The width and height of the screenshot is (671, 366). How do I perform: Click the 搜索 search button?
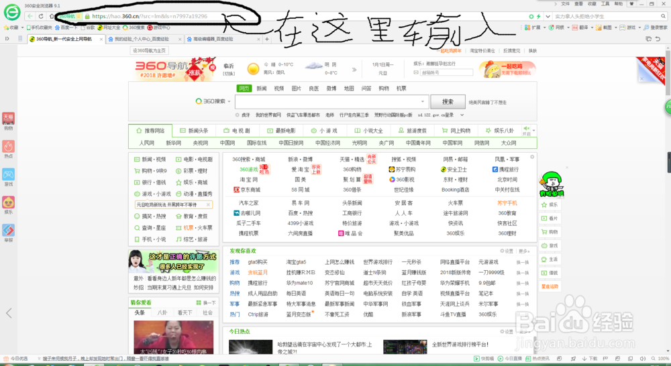click(x=448, y=102)
